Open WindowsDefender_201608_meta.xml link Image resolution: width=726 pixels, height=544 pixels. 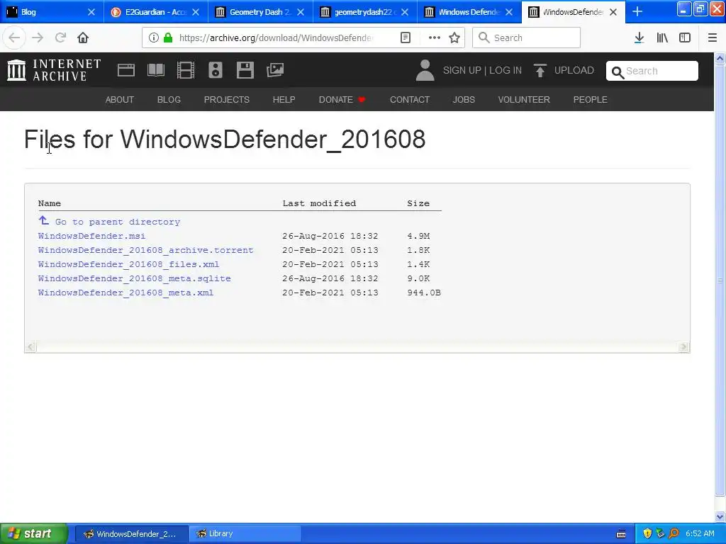(x=126, y=293)
